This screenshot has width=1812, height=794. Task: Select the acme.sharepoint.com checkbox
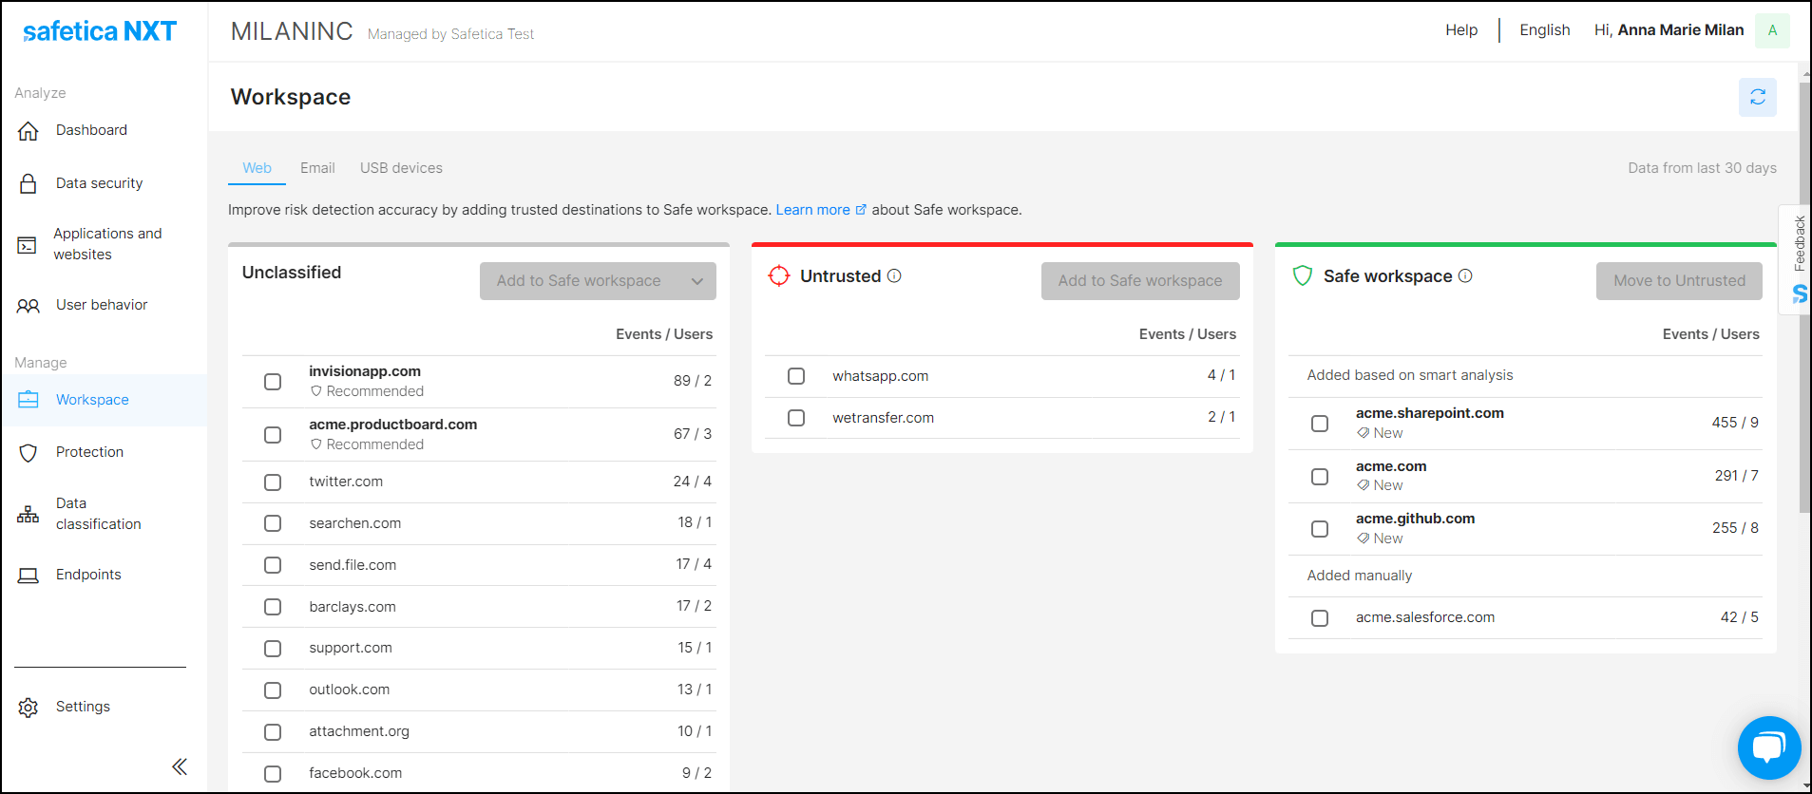(x=1320, y=424)
